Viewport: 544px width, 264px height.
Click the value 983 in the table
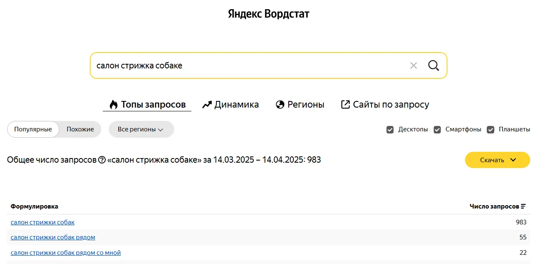point(521,222)
